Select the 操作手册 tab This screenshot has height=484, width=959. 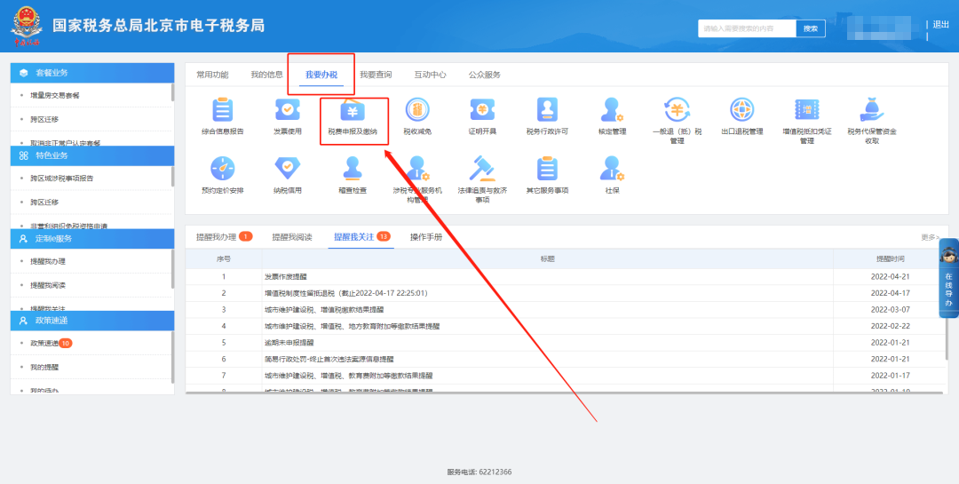pyautogui.click(x=425, y=237)
